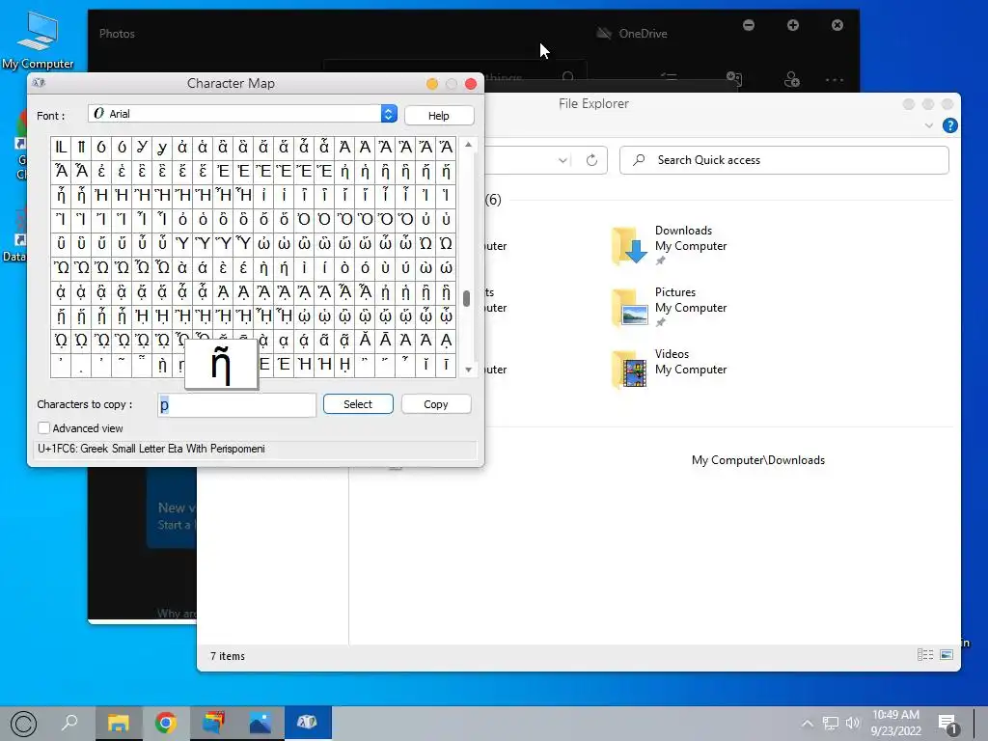Click the Photos search magnifier
Screen dimensions: 988x741
(x=567, y=77)
